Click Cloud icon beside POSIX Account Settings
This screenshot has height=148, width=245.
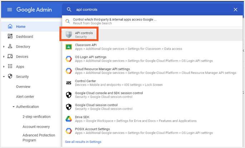click(x=69, y=131)
